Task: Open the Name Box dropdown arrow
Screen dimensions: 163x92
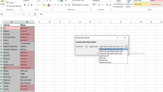Action: click(x=14, y=14)
